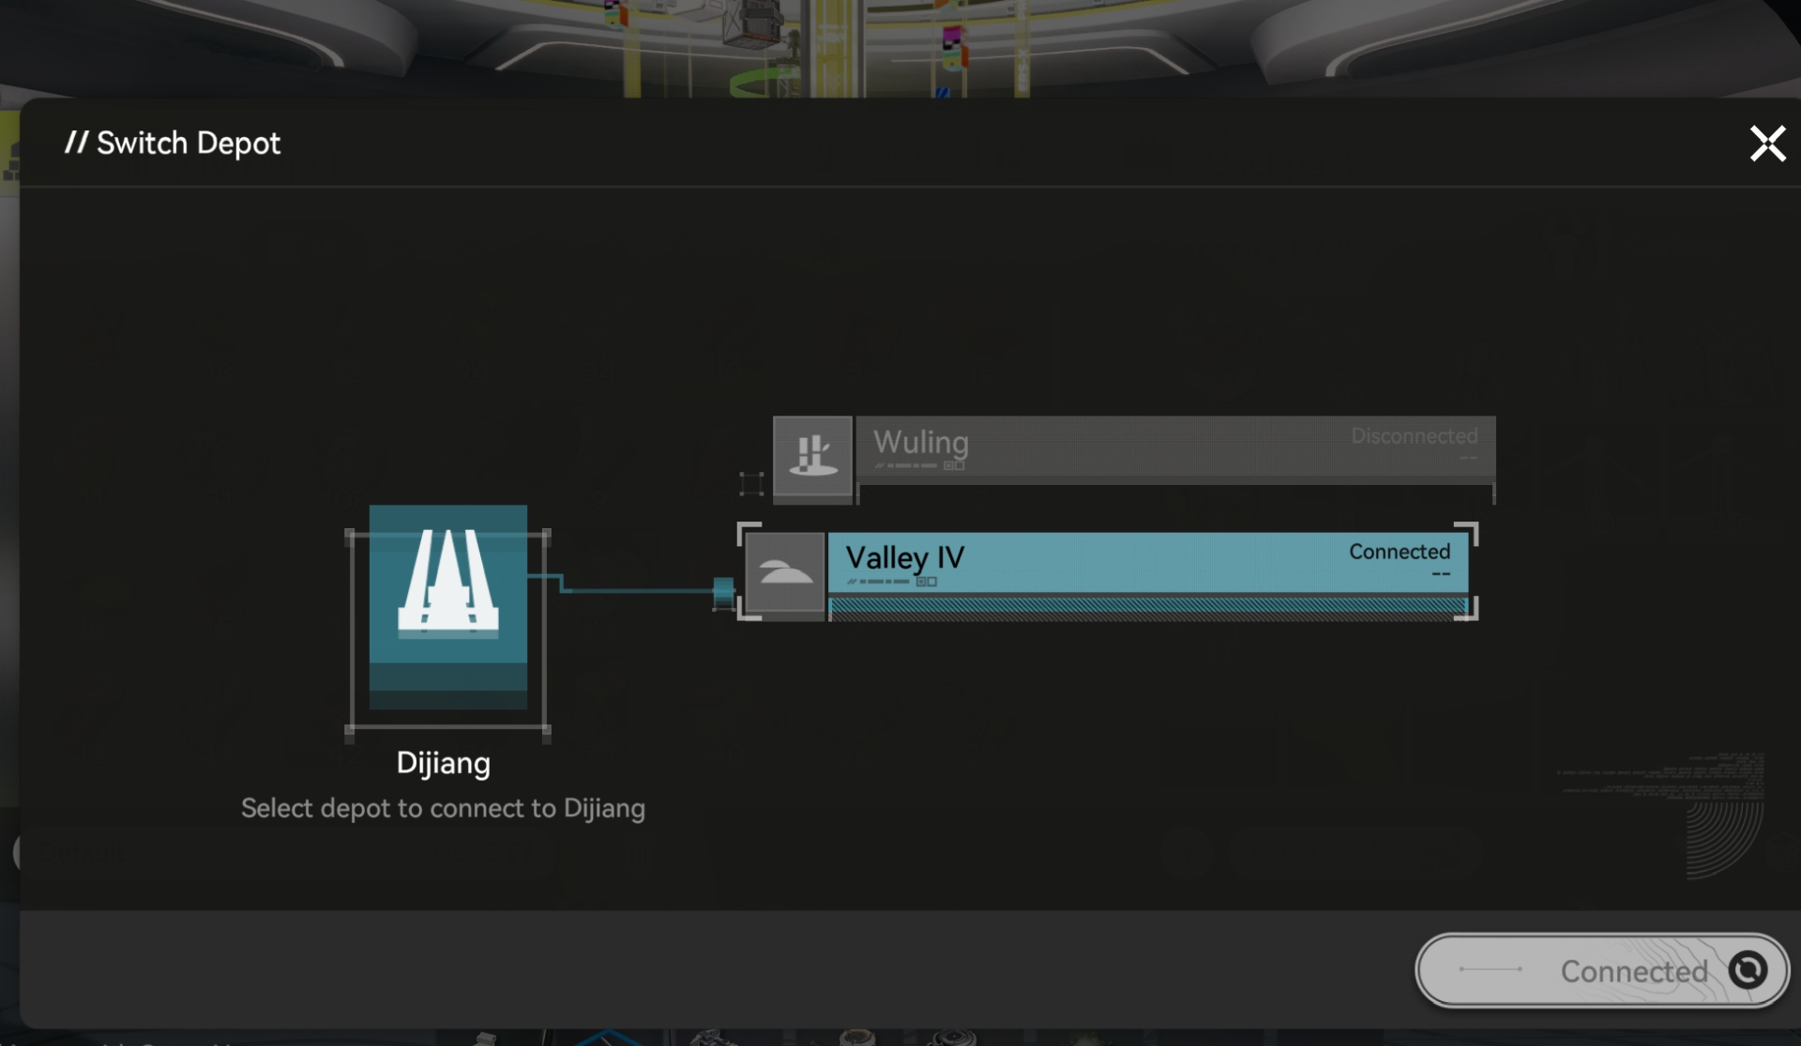Viewport: 1801px width, 1046px height.
Task: Click the Connected status on Valley IV
Action: click(1399, 552)
